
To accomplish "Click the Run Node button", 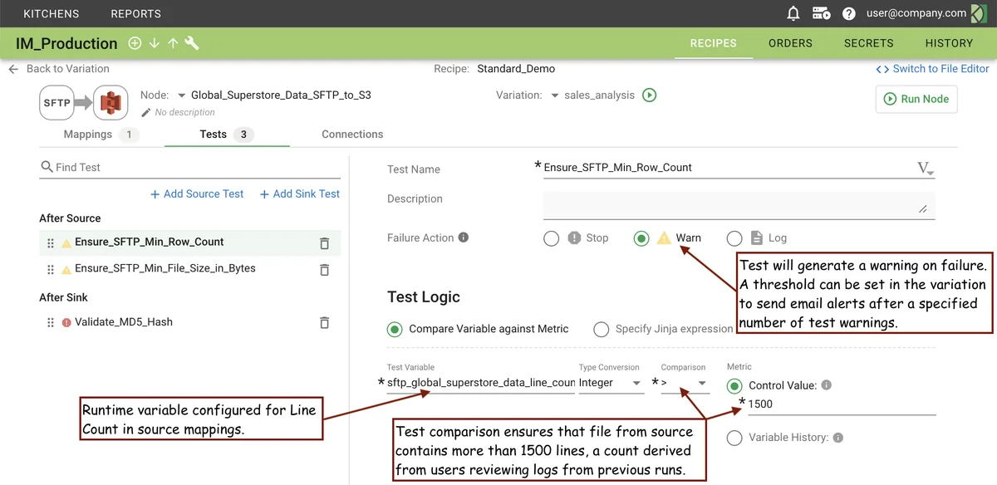I will click(916, 99).
